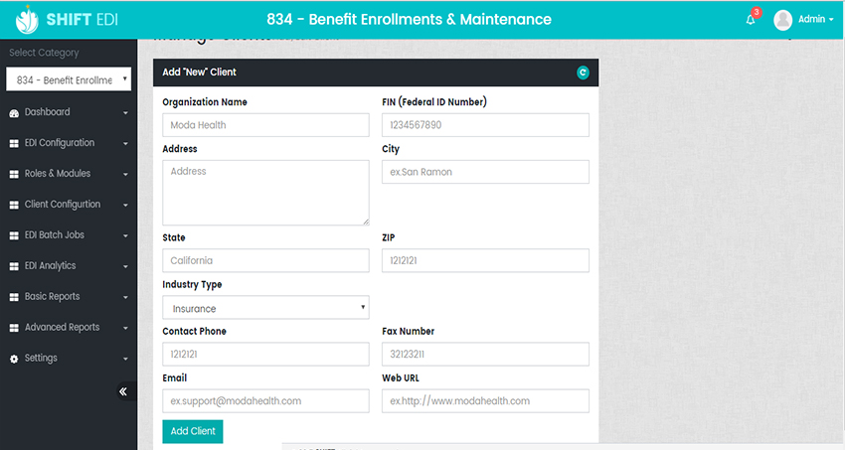845x450 pixels.
Task: Select the Web URL input field
Action: click(x=485, y=400)
